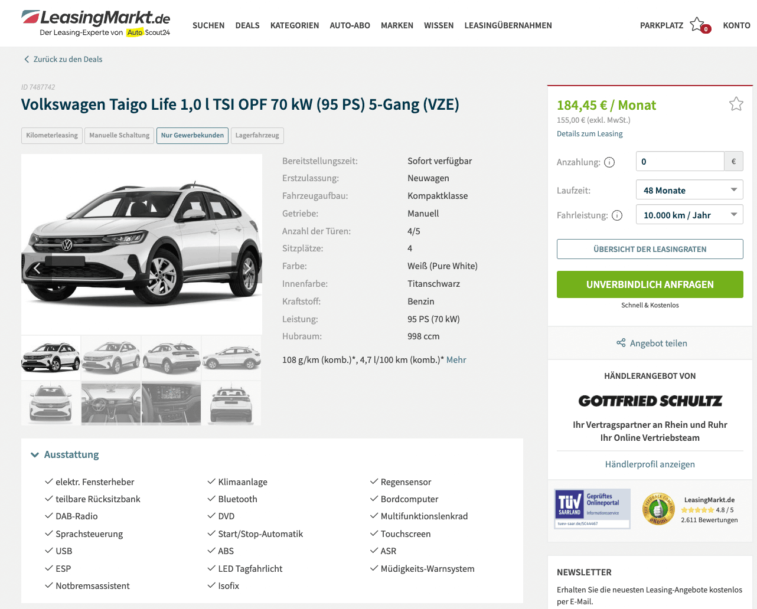The image size is (757, 609).
Task: Click the 'LED Tagfahrlicht' equipment entry
Action: [250, 569]
